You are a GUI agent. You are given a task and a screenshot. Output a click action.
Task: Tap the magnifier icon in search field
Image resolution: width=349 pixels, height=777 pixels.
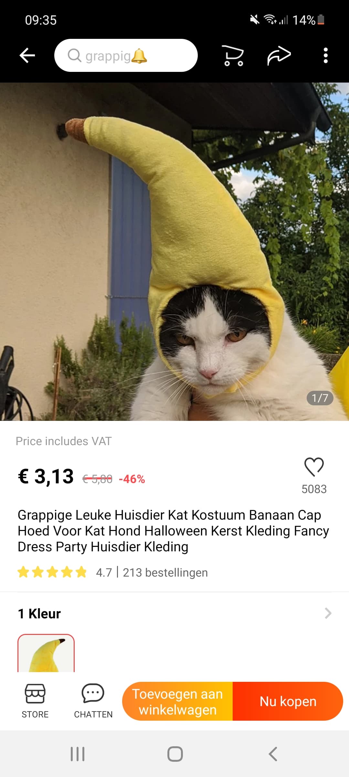[74, 55]
